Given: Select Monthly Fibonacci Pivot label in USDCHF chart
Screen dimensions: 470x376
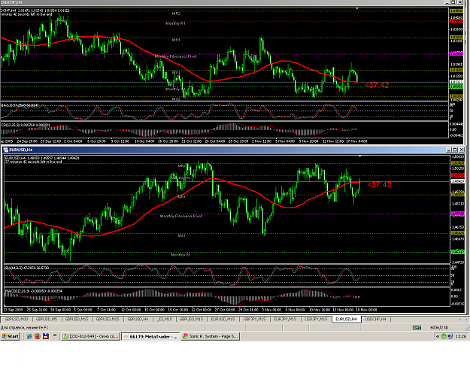Looking at the screenshot, I should pyautogui.click(x=176, y=56).
